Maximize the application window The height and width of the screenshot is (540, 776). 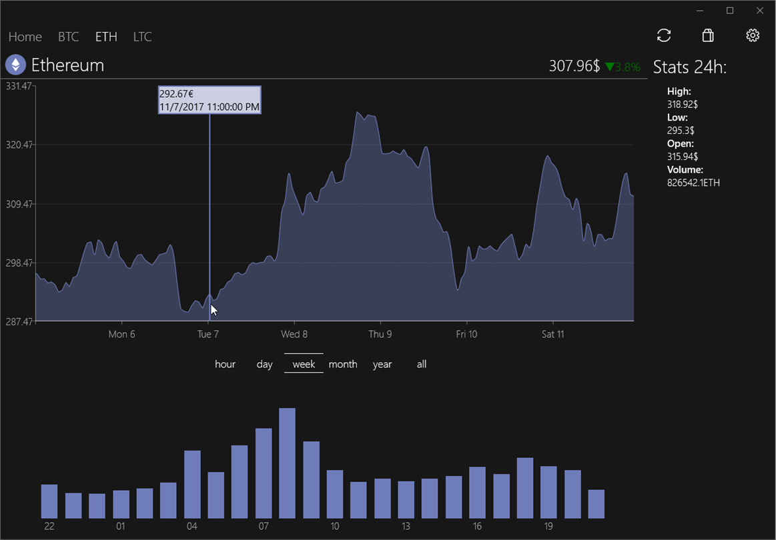(x=730, y=11)
